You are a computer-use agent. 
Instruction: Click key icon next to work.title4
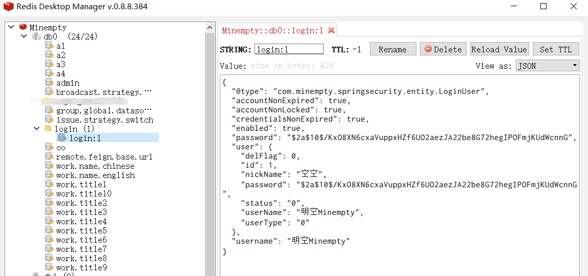click(49, 221)
